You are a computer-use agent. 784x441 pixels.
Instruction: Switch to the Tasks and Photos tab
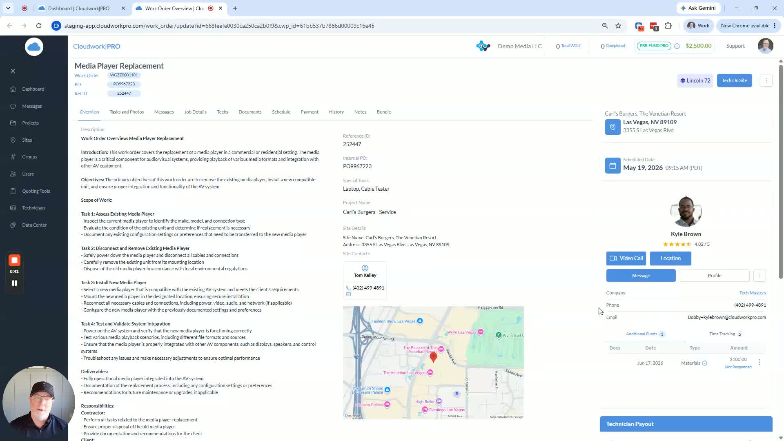pos(127,112)
